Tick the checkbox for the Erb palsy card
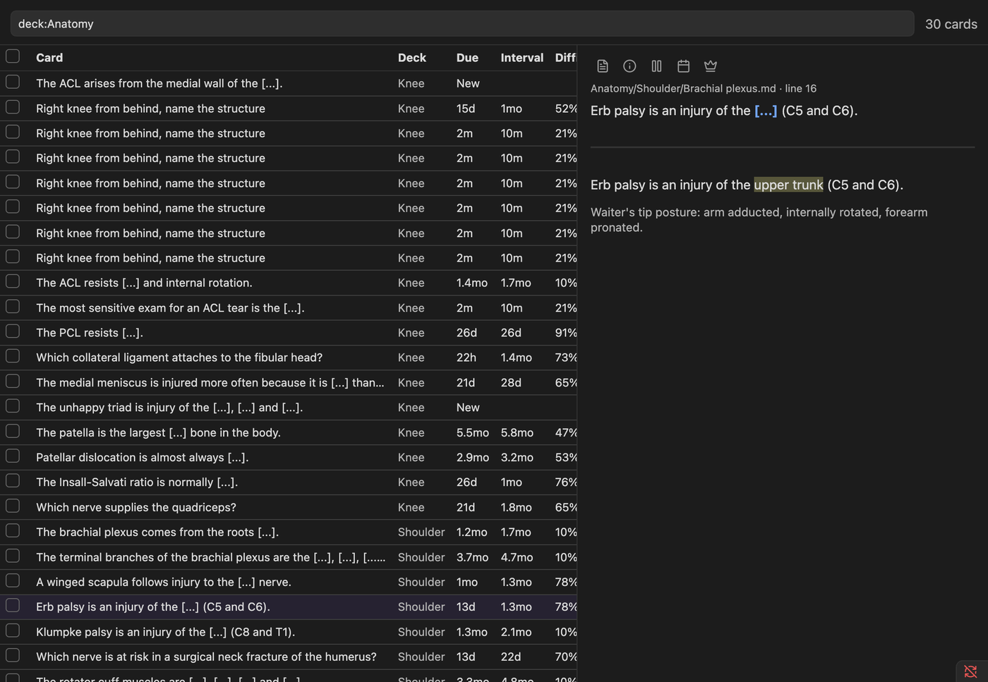 click(x=13, y=606)
